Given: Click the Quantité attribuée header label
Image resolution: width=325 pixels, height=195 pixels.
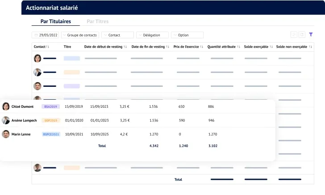Looking at the screenshot, I should 221,47.
